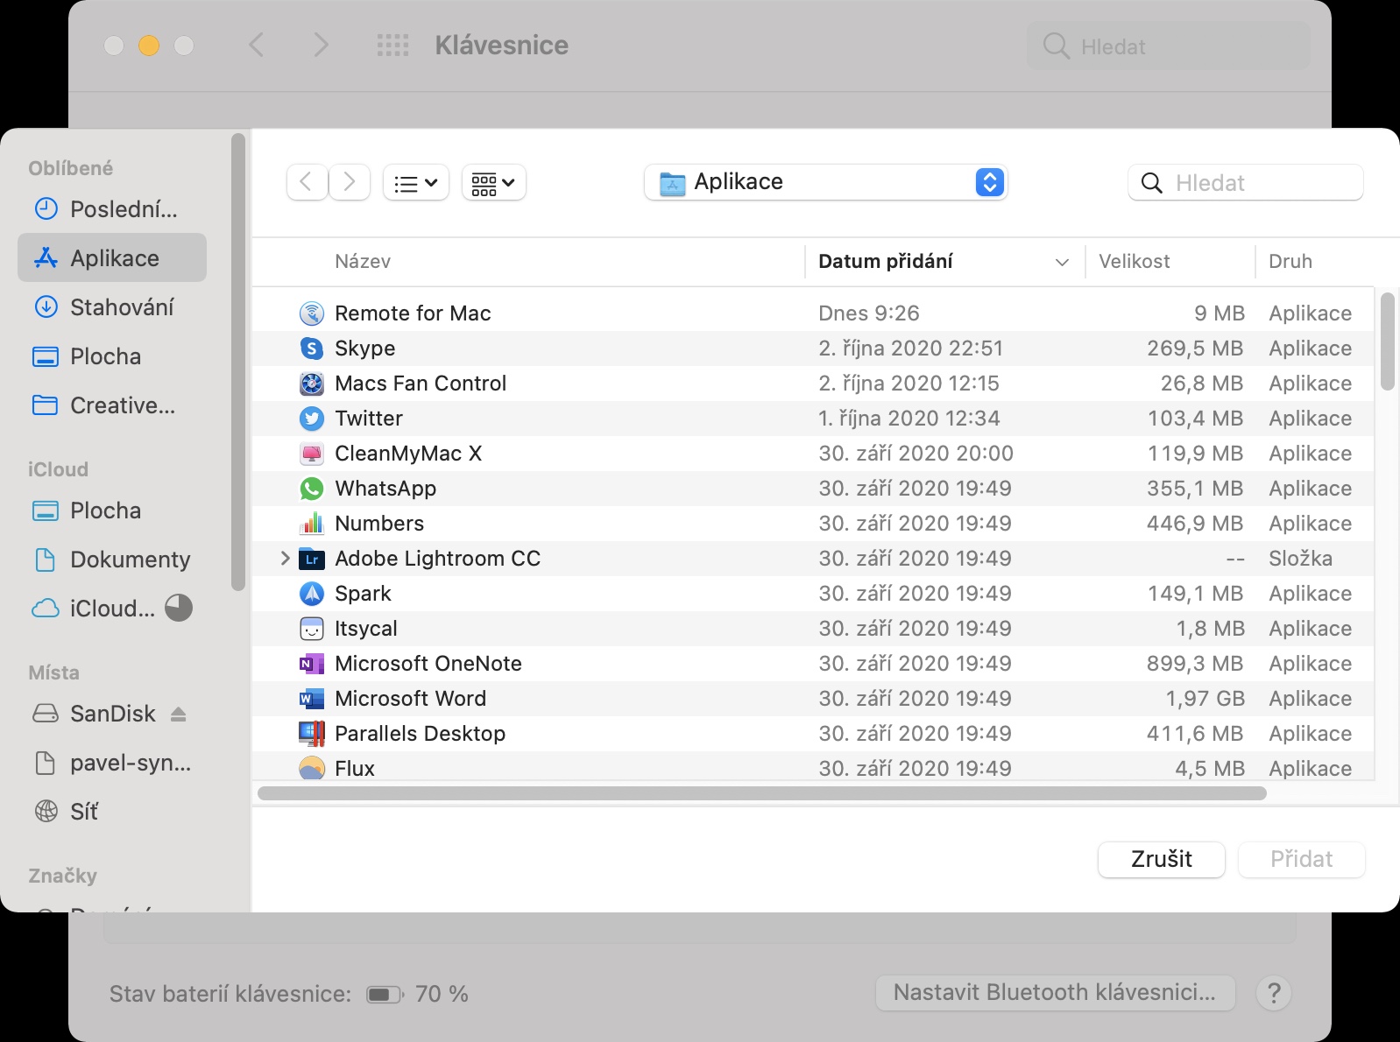The width and height of the screenshot is (1400, 1042).
Task: Open the Aplikace location popup
Action: pyautogui.click(x=825, y=182)
